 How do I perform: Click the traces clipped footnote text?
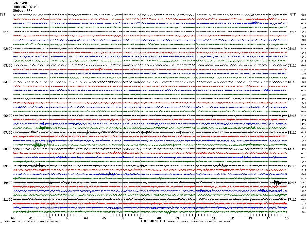(x=199, y=222)
